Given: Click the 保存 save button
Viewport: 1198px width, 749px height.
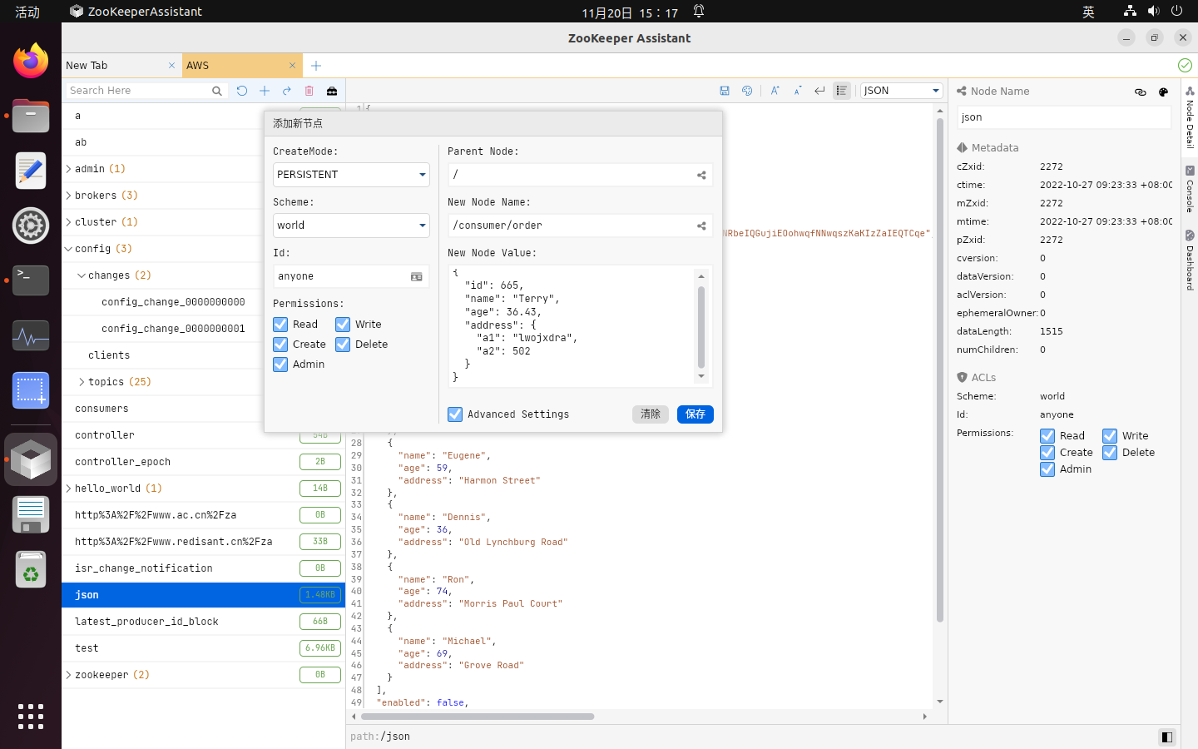Looking at the screenshot, I should pyautogui.click(x=696, y=414).
